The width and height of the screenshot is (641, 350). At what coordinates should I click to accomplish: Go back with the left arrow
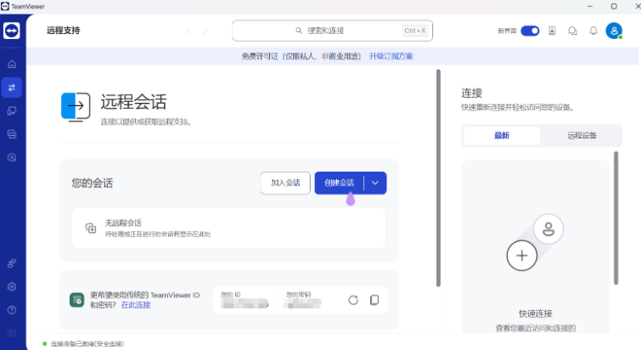(188, 31)
